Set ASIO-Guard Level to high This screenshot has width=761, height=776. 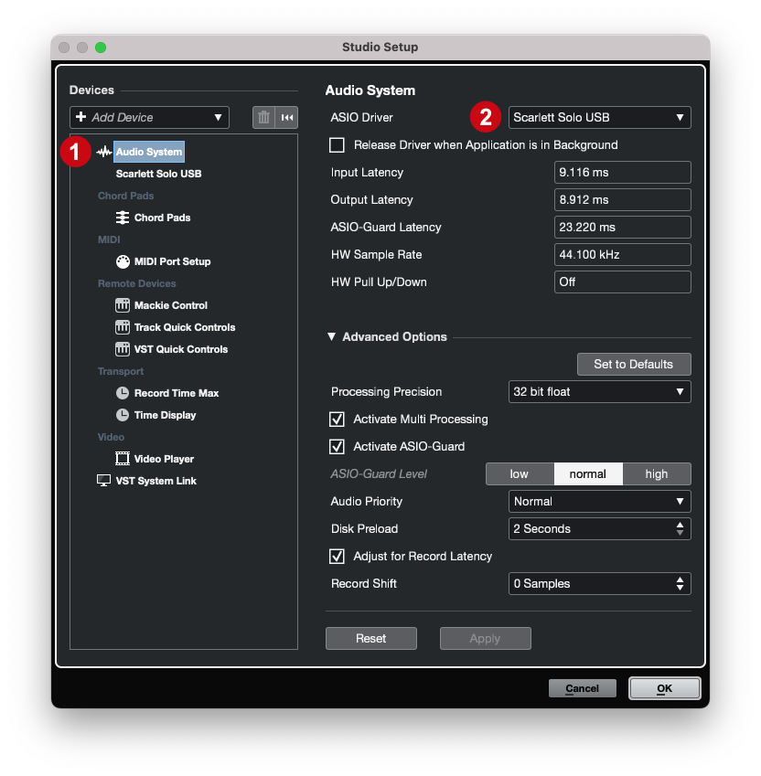coord(657,474)
